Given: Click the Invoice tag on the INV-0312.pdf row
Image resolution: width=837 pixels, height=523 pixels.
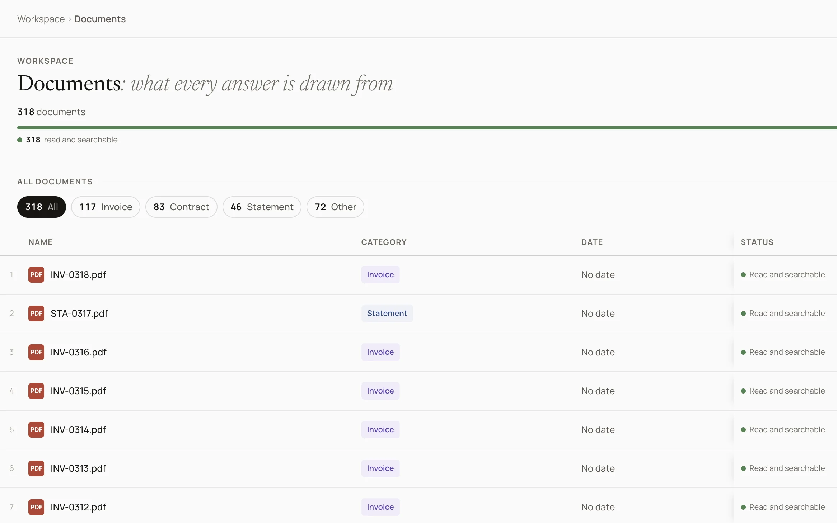Looking at the screenshot, I should (x=380, y=507).
